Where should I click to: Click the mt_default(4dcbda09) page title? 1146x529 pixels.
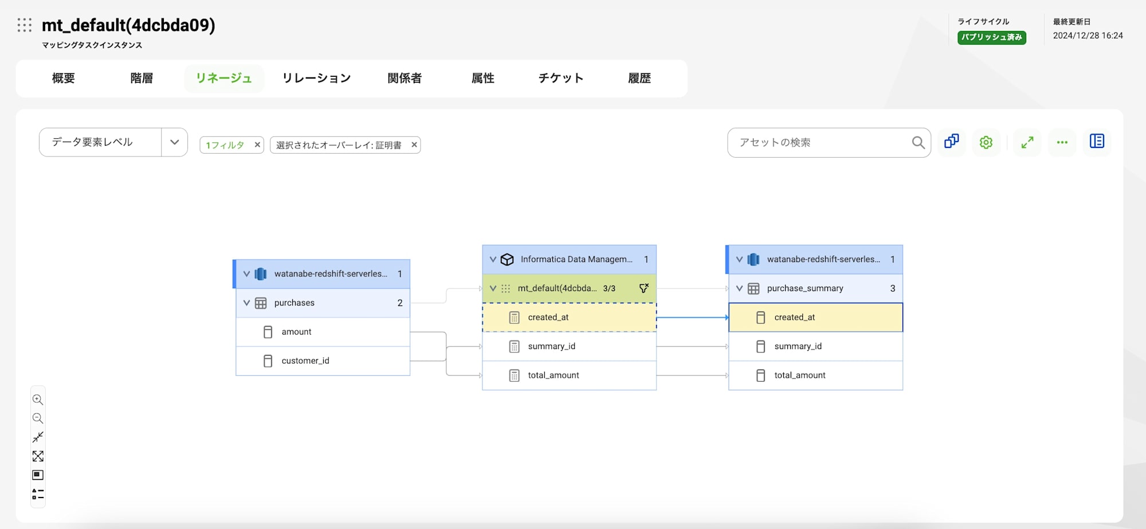click(x=128, y=25)
